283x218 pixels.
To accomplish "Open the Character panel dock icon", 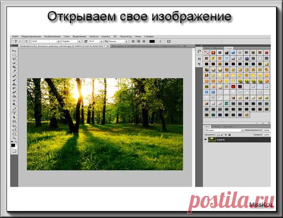I will tap(199, 59).
